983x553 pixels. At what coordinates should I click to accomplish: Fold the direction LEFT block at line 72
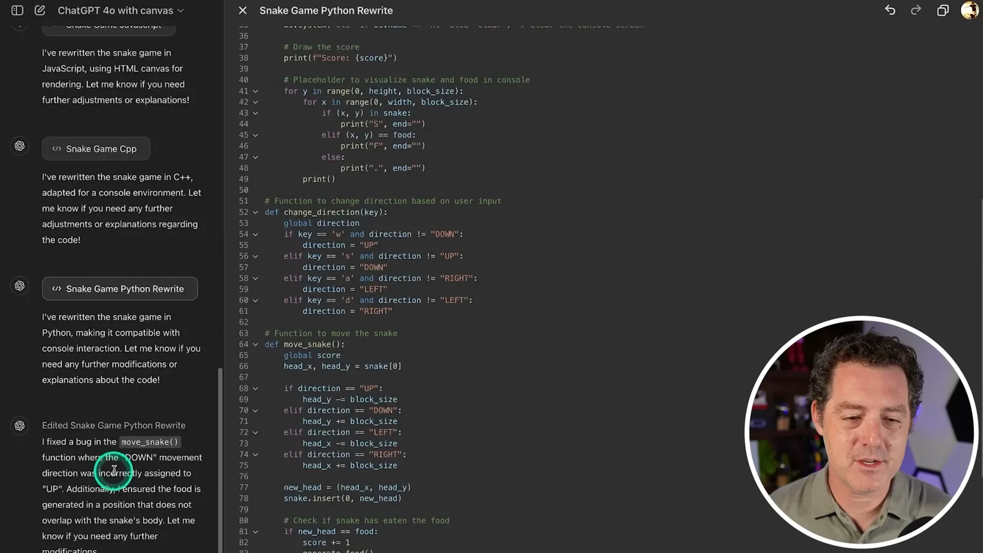pyautogui.click(x=256, y=433)
